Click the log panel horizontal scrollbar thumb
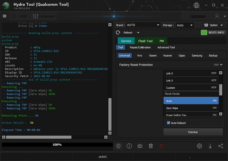Image resolution: width=228 pixels, height=161 pixels. point(39,137)
